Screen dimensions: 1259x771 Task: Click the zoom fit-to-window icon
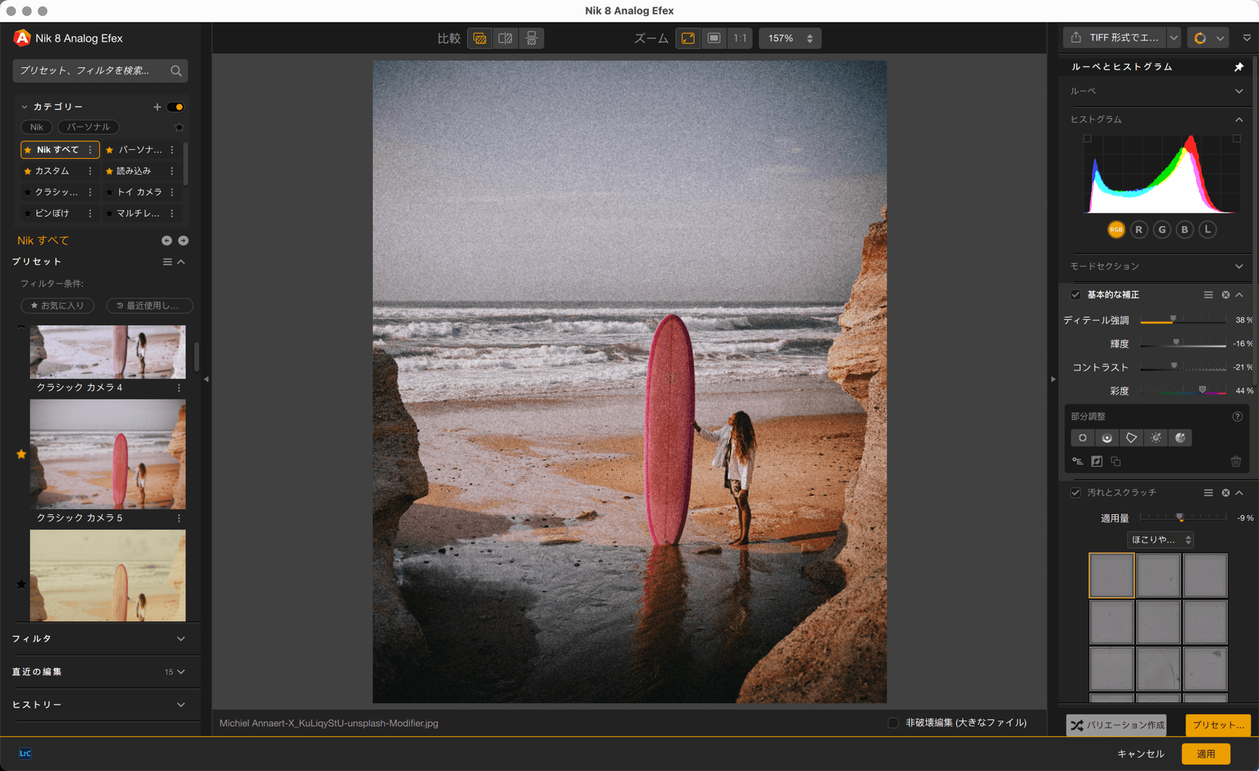688,38
